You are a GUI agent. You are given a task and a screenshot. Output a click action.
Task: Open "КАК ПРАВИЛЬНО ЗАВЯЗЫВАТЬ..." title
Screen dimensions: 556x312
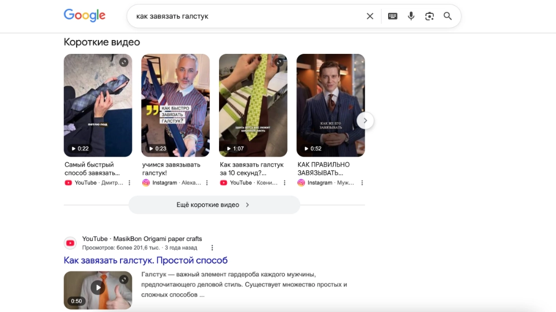tap(324, 169)
